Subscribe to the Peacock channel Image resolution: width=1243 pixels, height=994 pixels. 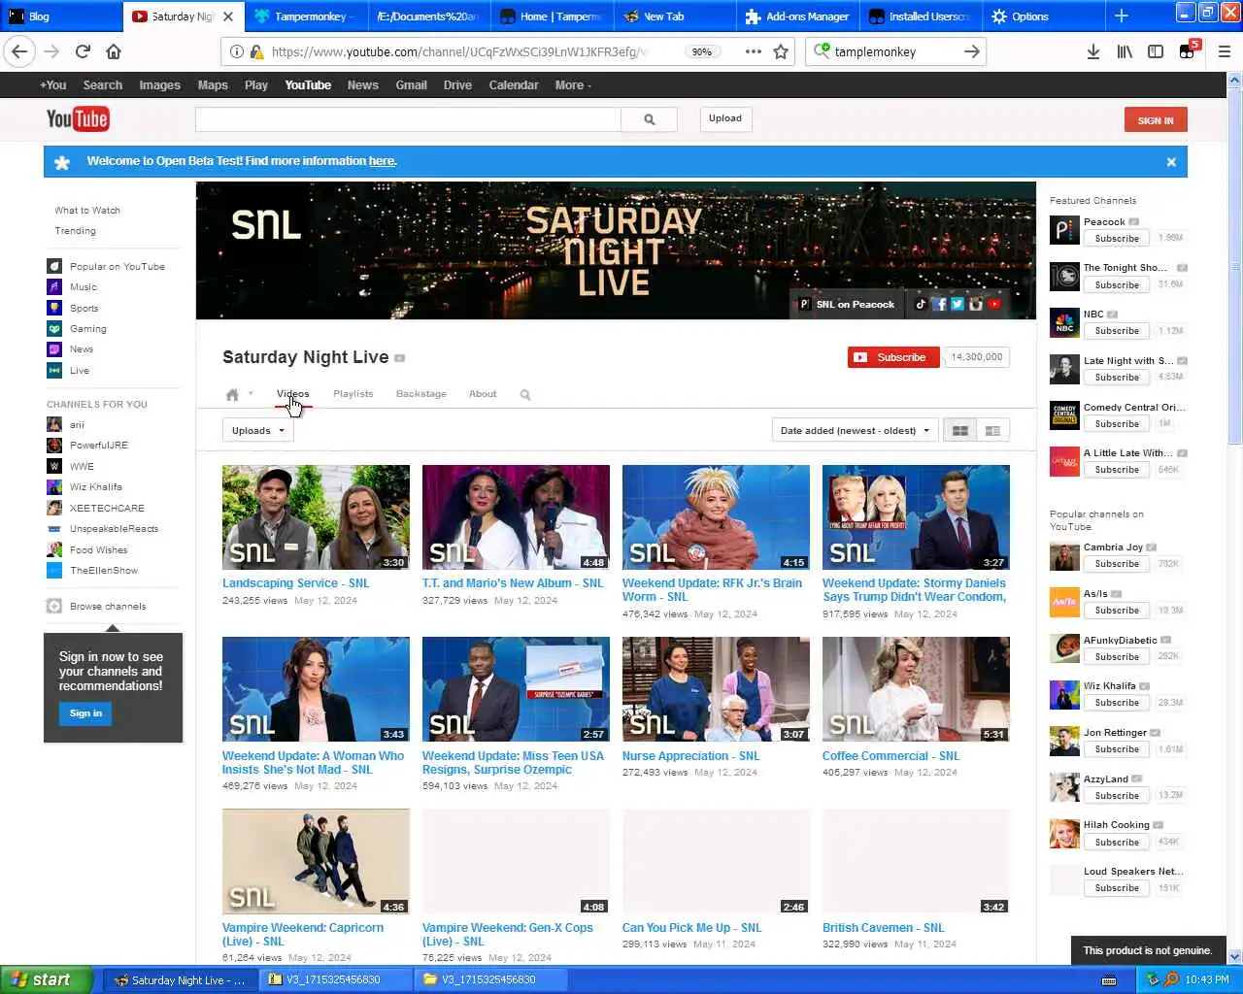point(1117,239)
